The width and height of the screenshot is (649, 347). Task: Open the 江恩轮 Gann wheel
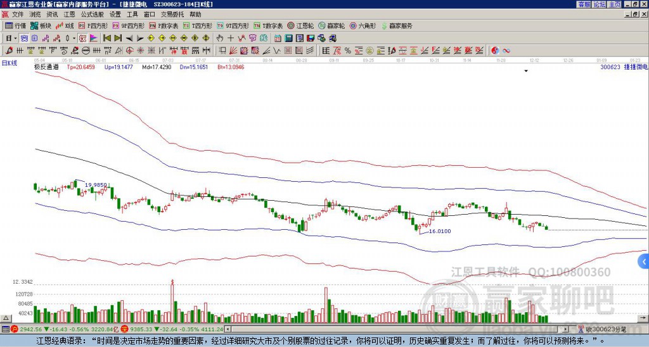[x=300, y=25]
